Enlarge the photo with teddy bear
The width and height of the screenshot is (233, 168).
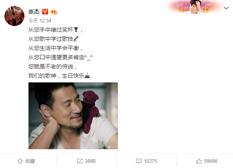click(x=73, y=116)
